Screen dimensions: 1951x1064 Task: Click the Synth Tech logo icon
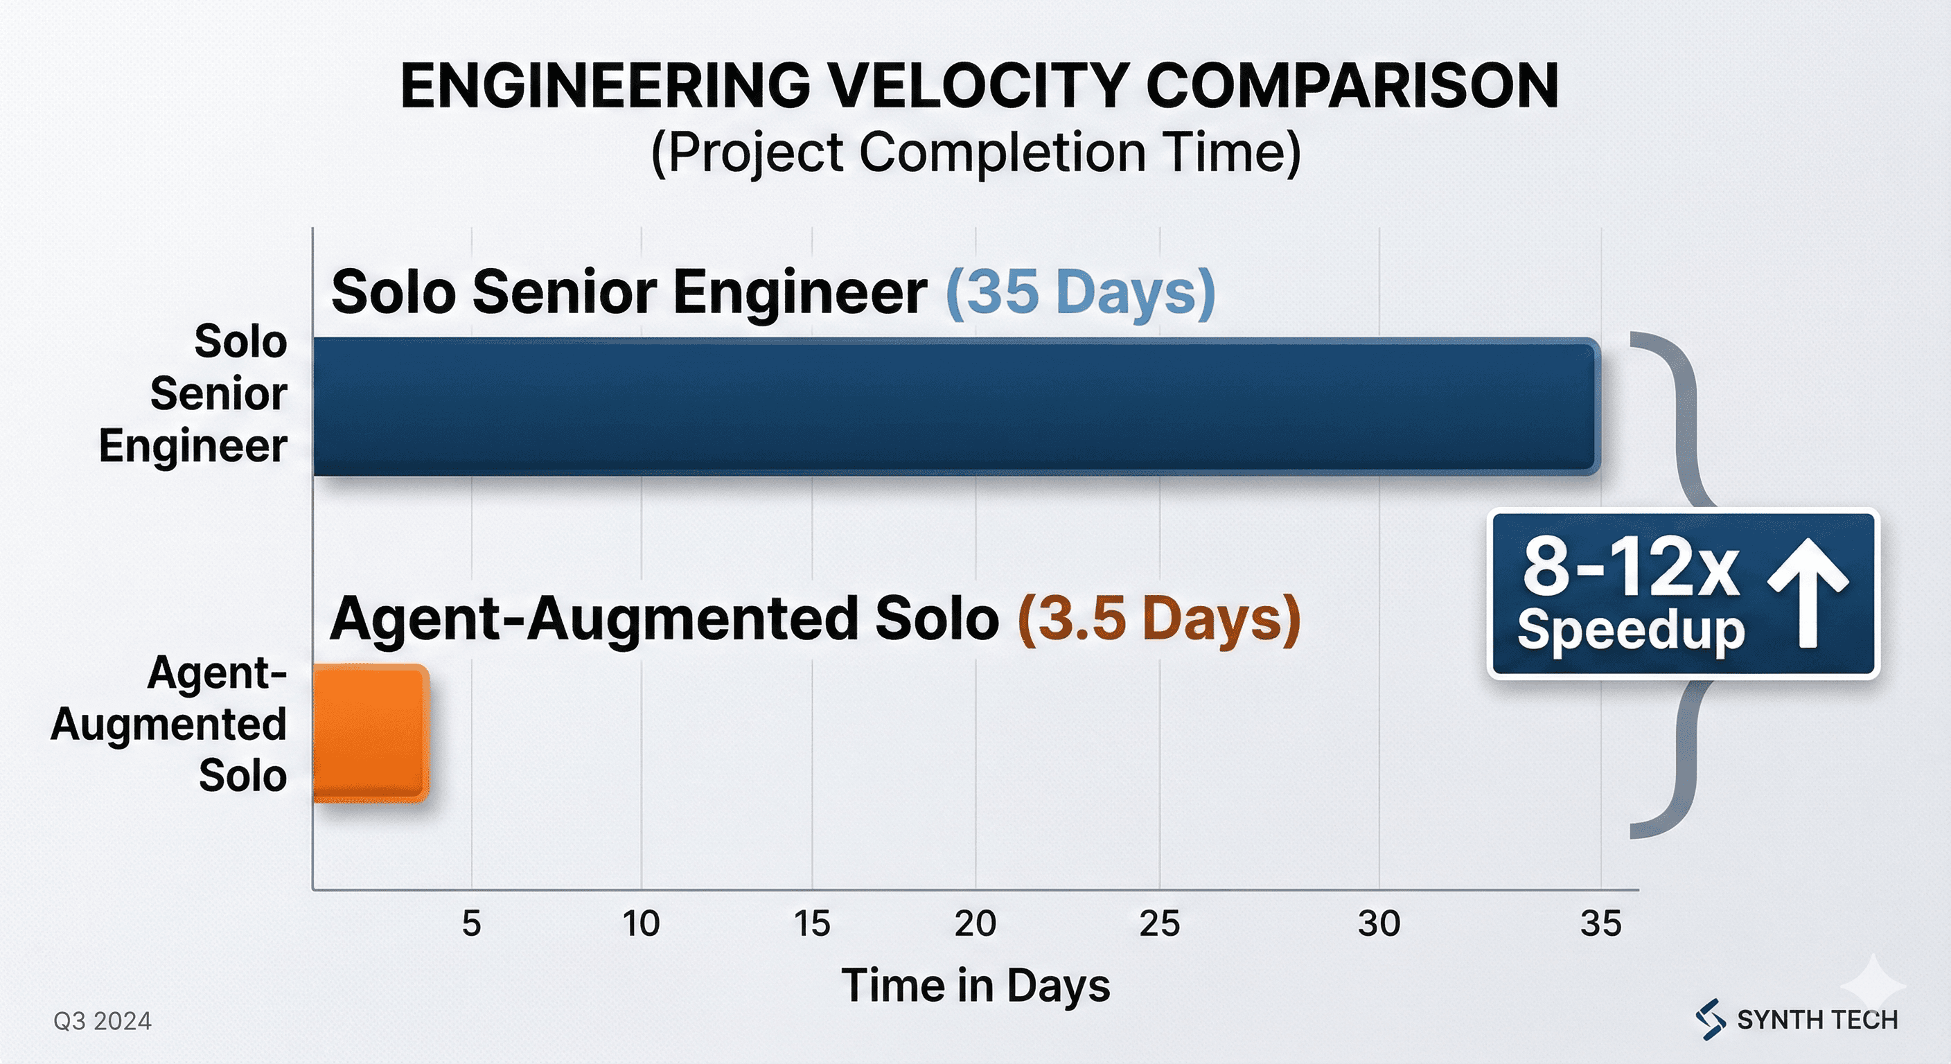[x=1710, y=1019]
